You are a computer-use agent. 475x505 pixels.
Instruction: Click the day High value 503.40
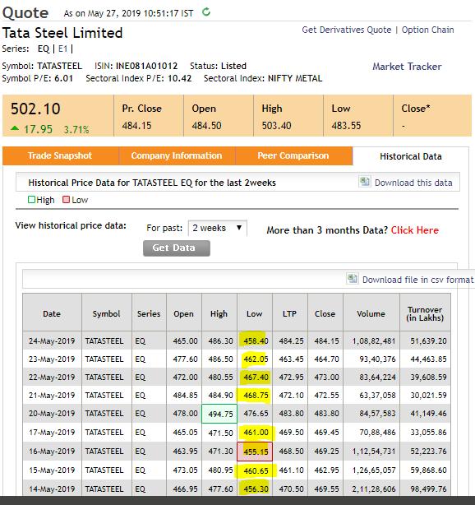(276, 126)
